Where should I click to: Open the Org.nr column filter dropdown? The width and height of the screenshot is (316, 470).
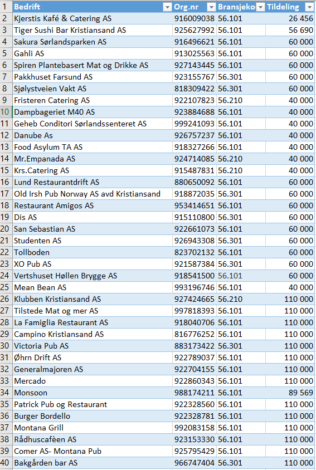point(212,7)
